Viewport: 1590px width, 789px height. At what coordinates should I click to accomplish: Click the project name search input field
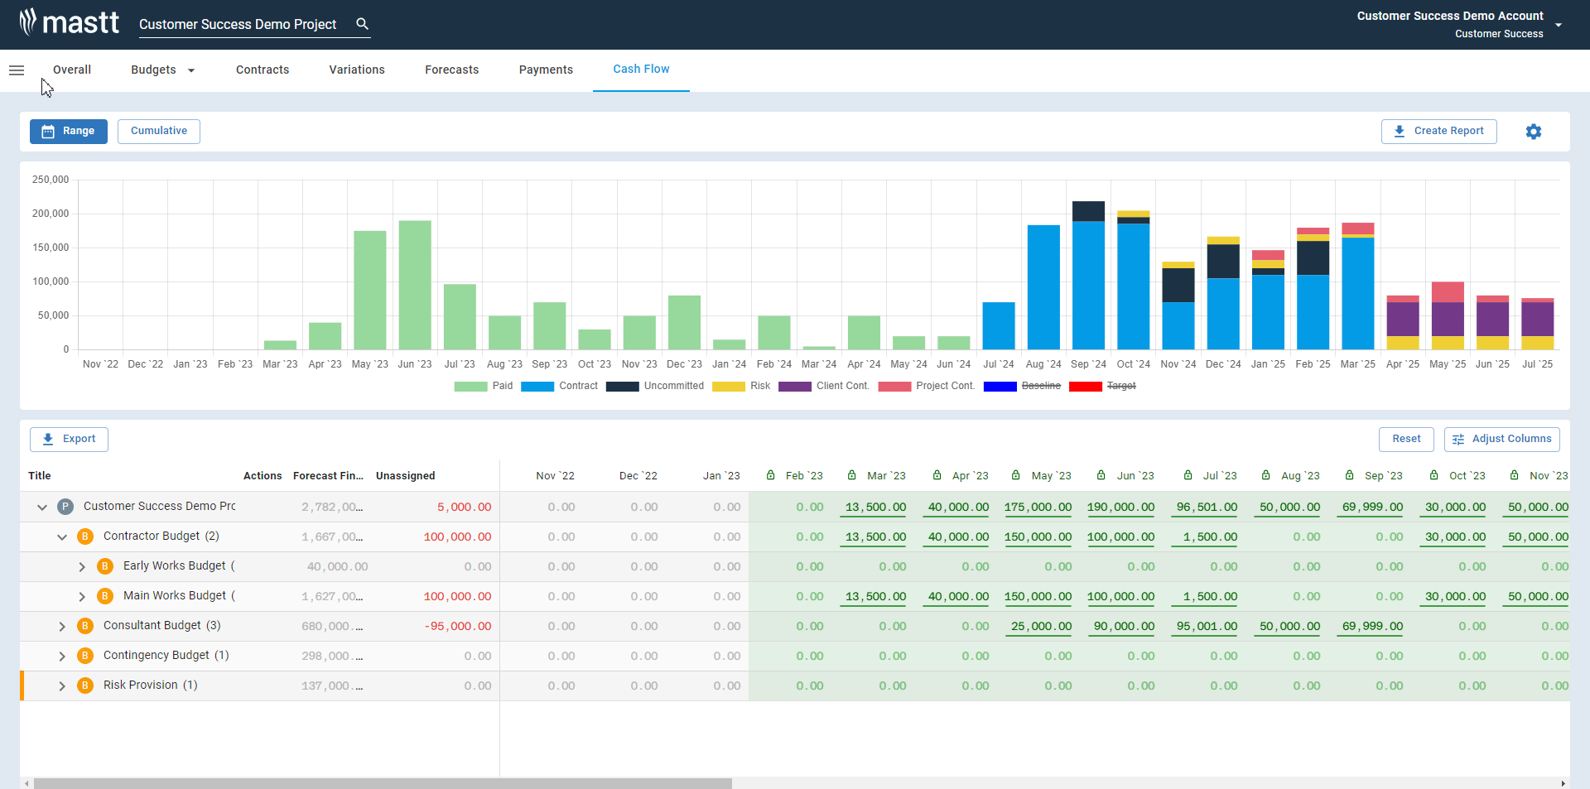pyautogui.click(x=240, y=25)
